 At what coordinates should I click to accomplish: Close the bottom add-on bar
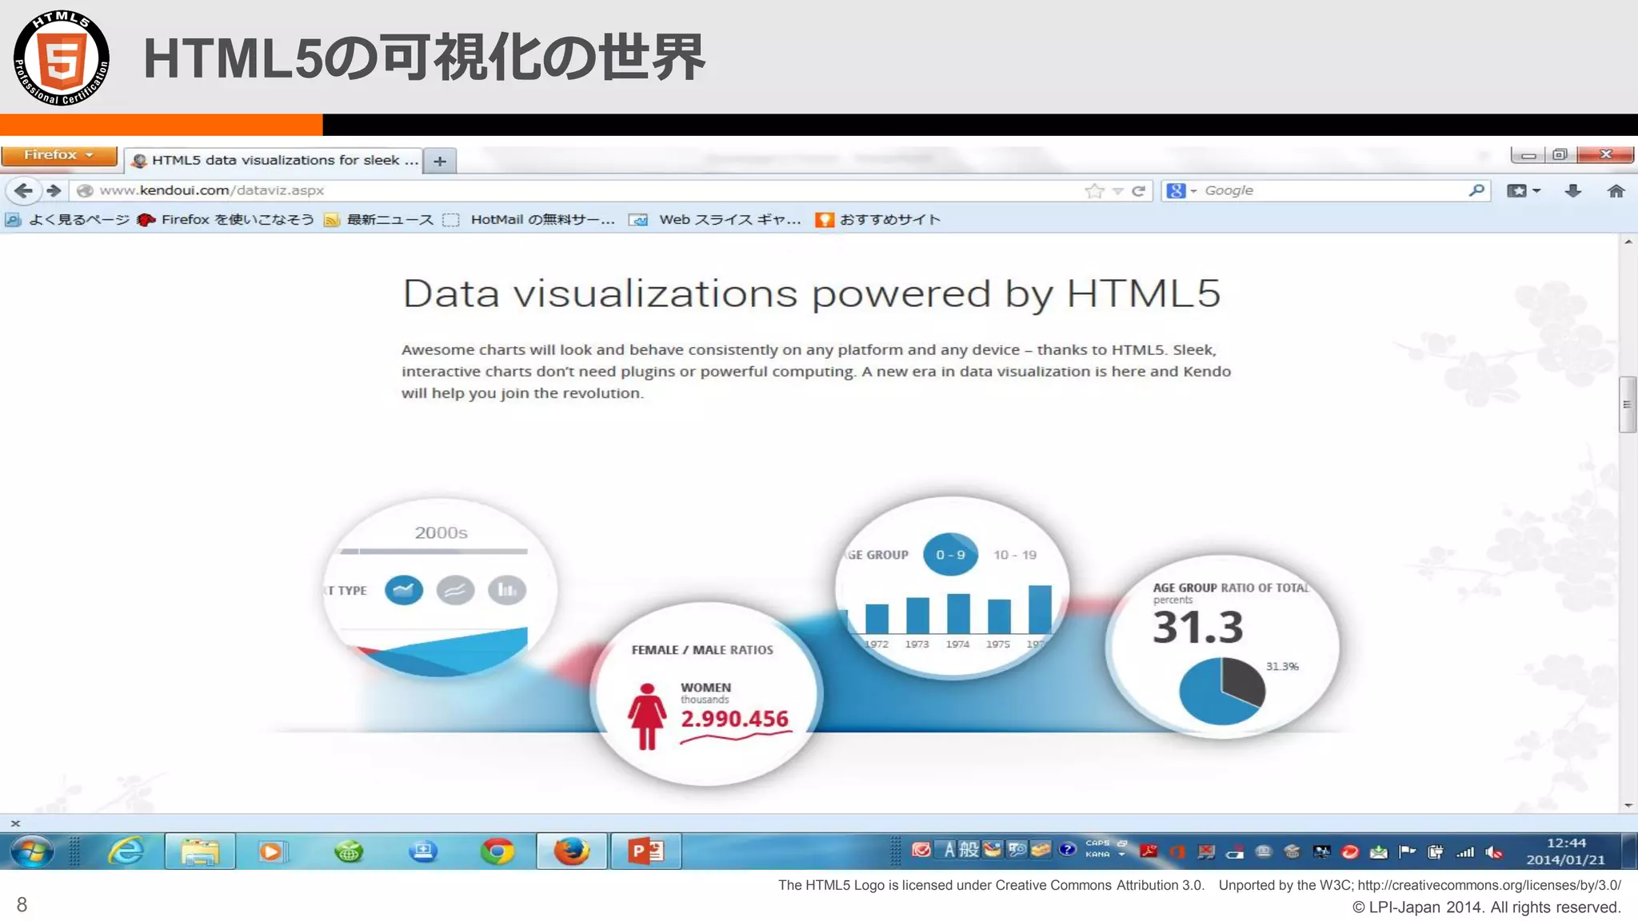pos(15,823)
